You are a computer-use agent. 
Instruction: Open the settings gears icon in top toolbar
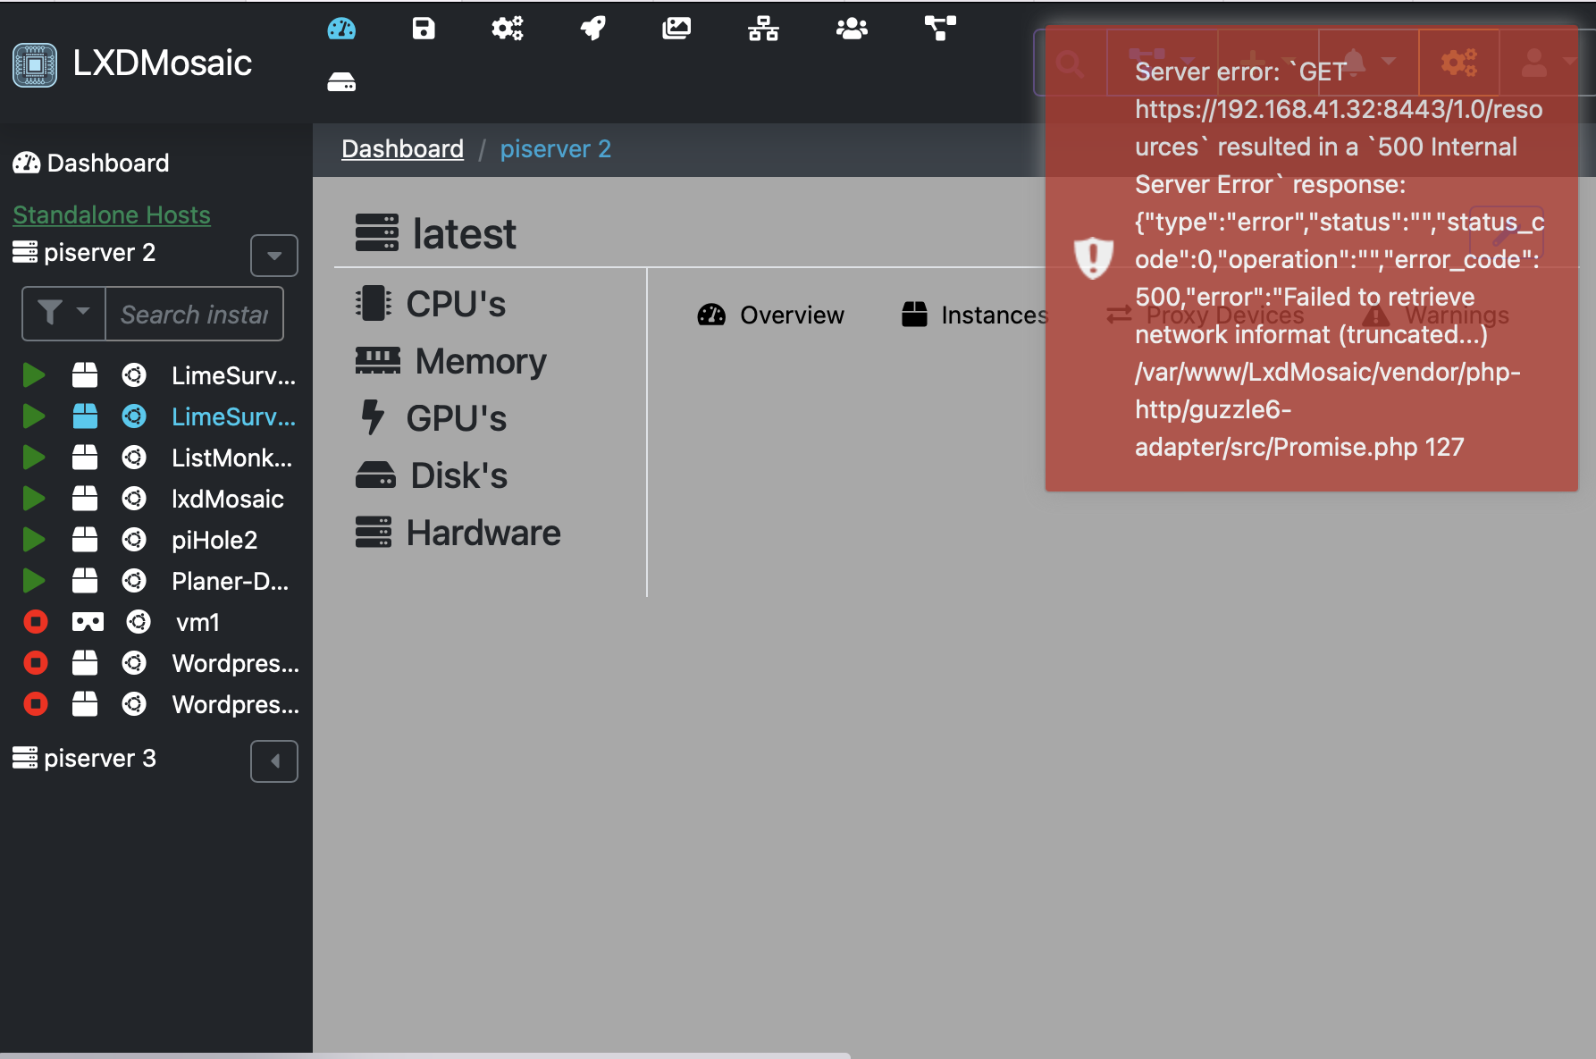(507, 28)
